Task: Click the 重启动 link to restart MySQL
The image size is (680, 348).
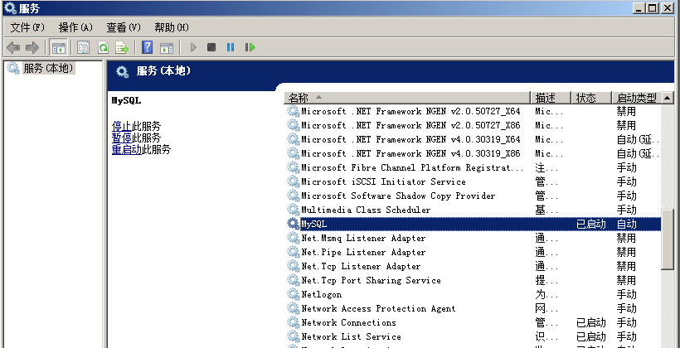Action: point(127,150)
